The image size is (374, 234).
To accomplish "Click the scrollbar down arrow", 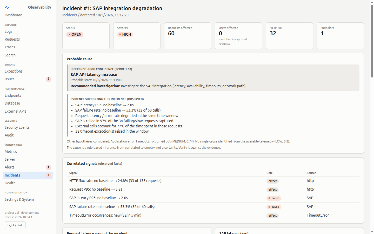I will (x=372, y=232).
